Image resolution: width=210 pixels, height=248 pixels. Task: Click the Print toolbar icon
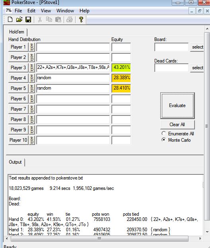(x=70, y=20)
